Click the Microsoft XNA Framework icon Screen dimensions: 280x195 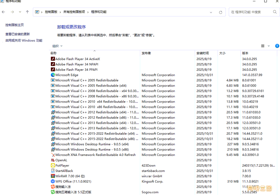click(53, 155)
